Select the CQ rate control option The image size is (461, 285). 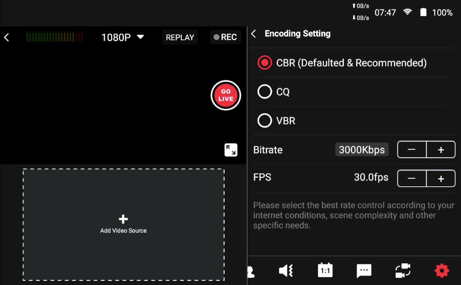click(265, 91)
